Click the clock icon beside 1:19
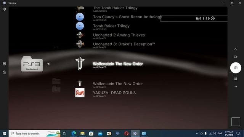Image resolution: width=244 pixels, height=137 pixels. click(213, 19)
